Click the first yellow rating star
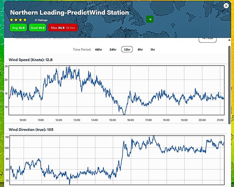Viewport: 234px width, 187px height. [11, 20]
